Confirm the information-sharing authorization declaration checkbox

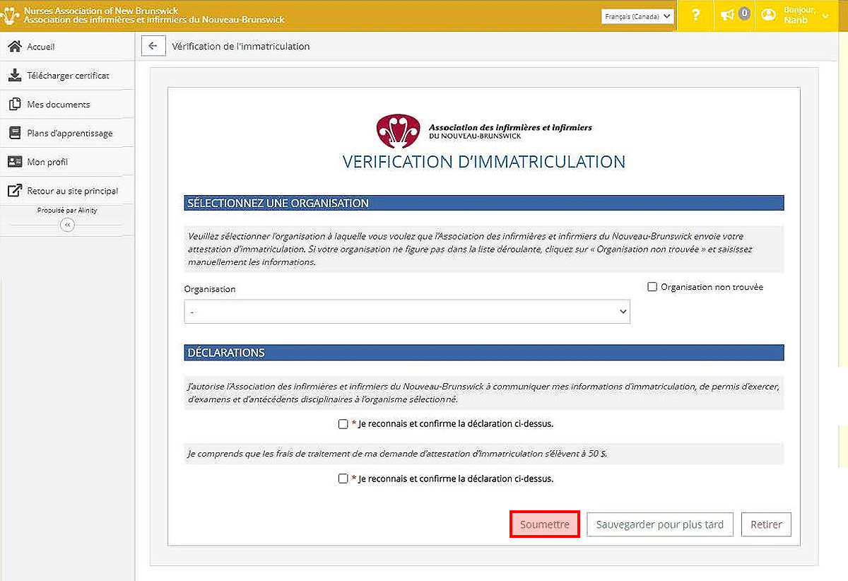coord(343,424)
